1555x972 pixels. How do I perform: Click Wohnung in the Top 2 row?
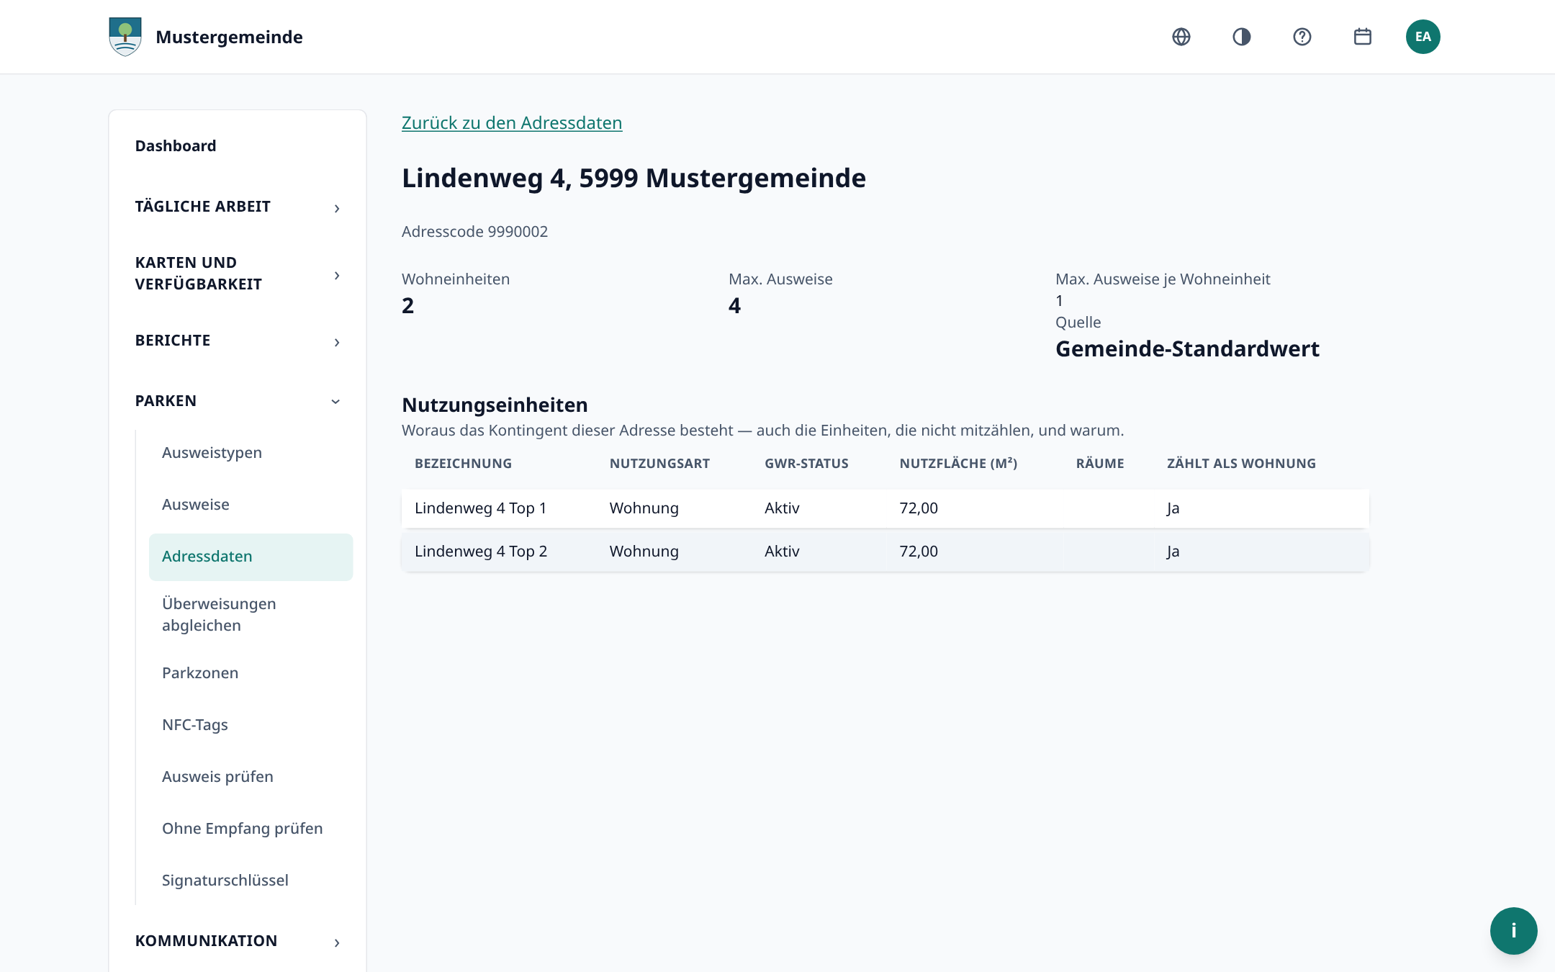644,552
